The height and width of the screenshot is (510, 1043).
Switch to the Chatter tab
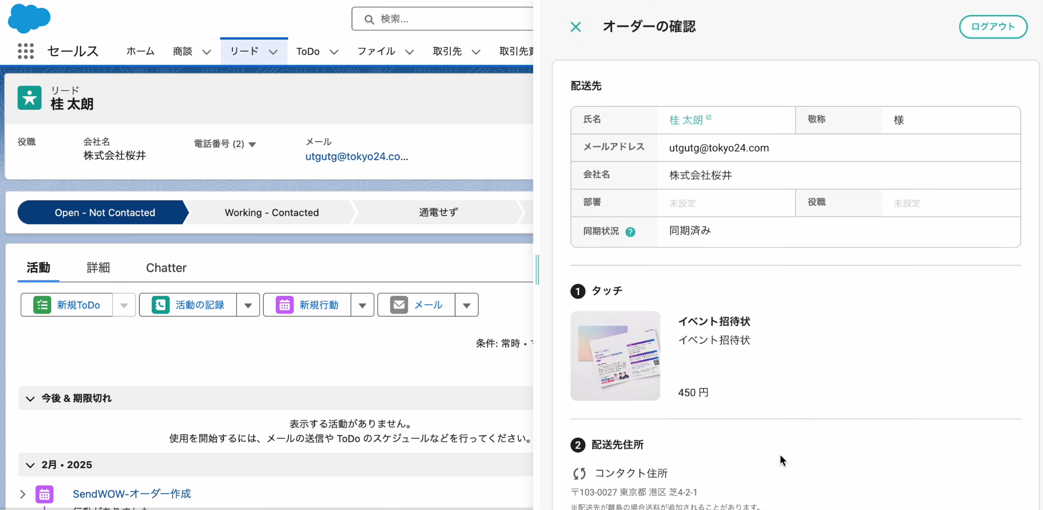tap(166, 268)
